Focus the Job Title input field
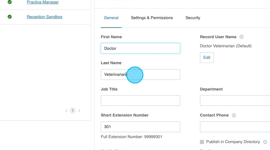Viewport: 270px width, 150px height. point(140,101)
